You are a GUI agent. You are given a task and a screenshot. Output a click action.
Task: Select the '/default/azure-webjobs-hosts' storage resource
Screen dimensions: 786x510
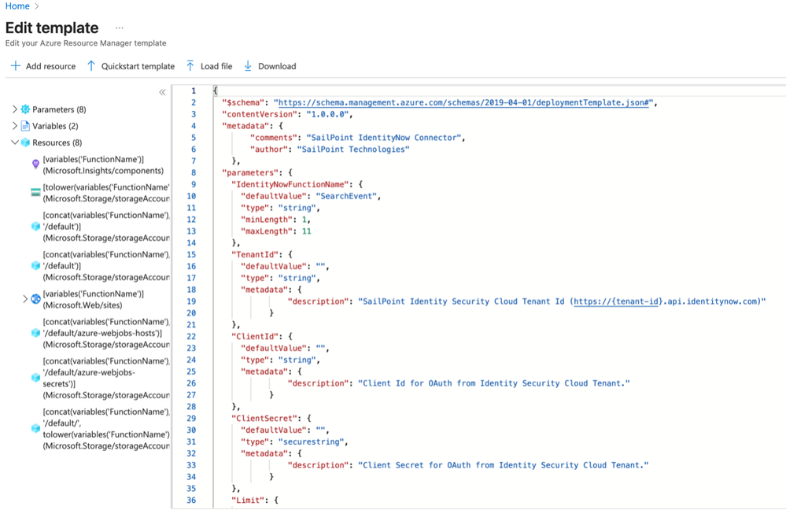[106, 333]
